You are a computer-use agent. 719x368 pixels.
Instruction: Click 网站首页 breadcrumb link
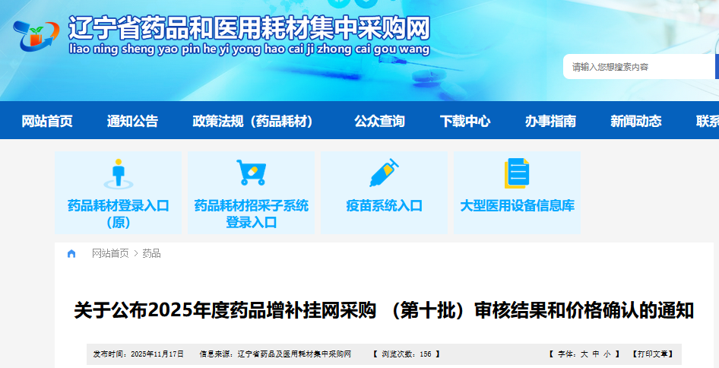tap(110, 254)
